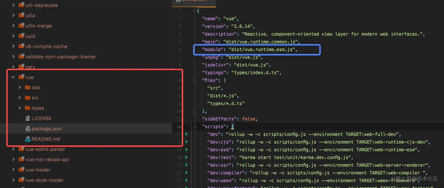Expand the dist folder chevron

click(x=20, y=87)
